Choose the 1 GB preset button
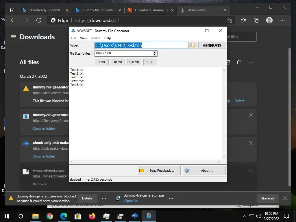 (x=150, y=62)
